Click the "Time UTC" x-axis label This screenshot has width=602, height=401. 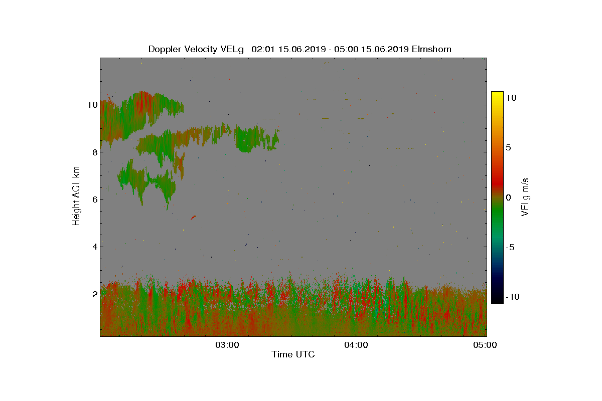click(293, 354)
